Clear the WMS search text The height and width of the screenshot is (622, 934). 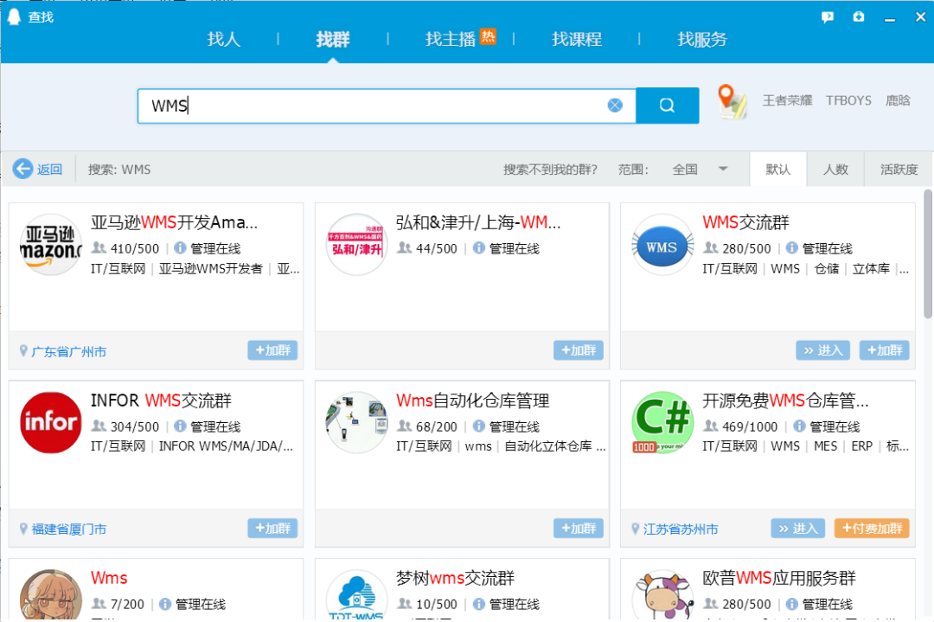pyautogui.click(x=615, y=106)
